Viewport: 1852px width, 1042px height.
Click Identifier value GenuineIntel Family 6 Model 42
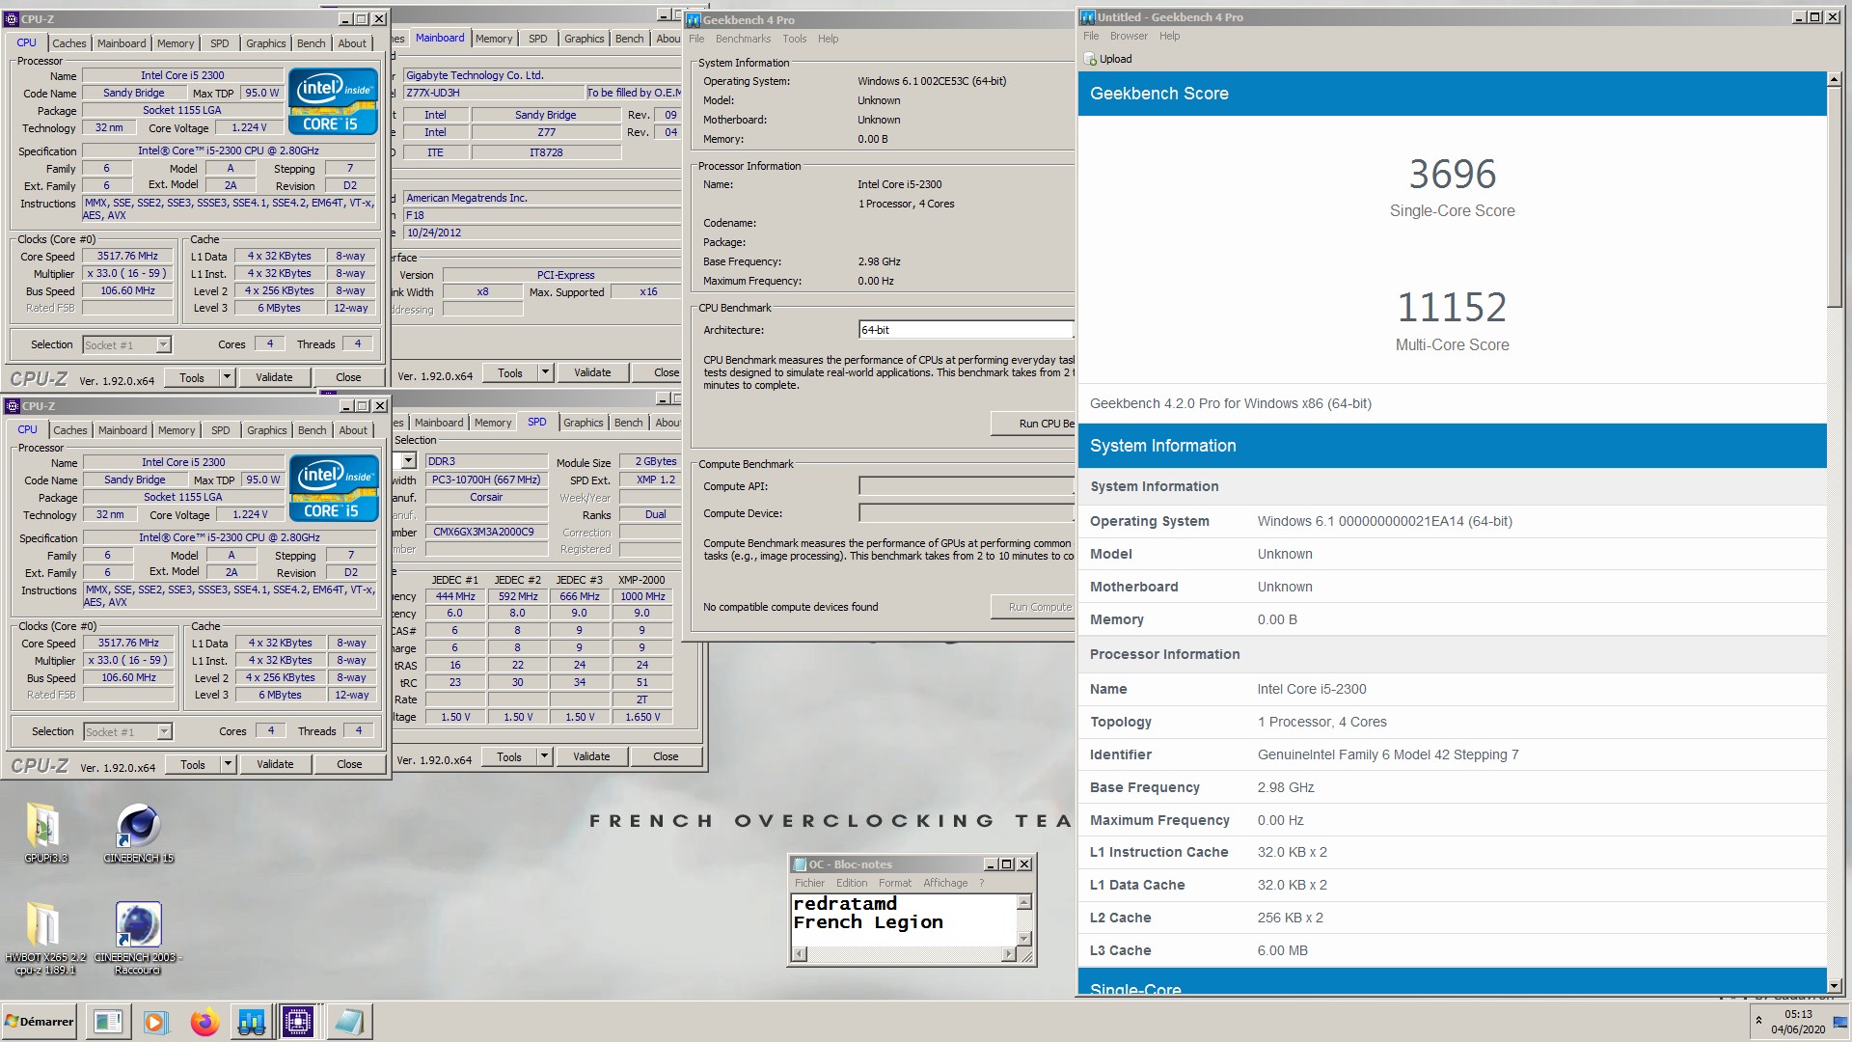(x=1388, y=754)
